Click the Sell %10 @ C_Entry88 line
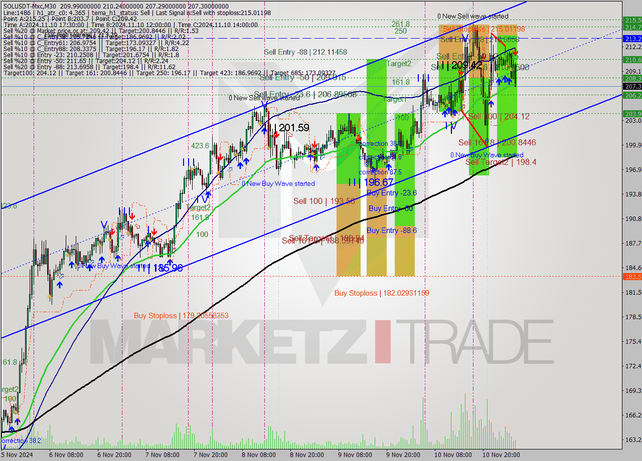This screenshot has height=461, width=642. tap(90, 49)
